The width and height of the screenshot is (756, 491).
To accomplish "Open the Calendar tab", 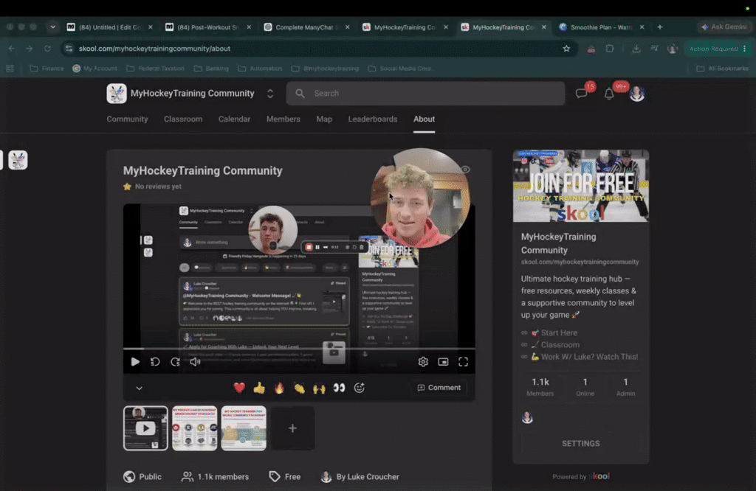I will point(234,119).
